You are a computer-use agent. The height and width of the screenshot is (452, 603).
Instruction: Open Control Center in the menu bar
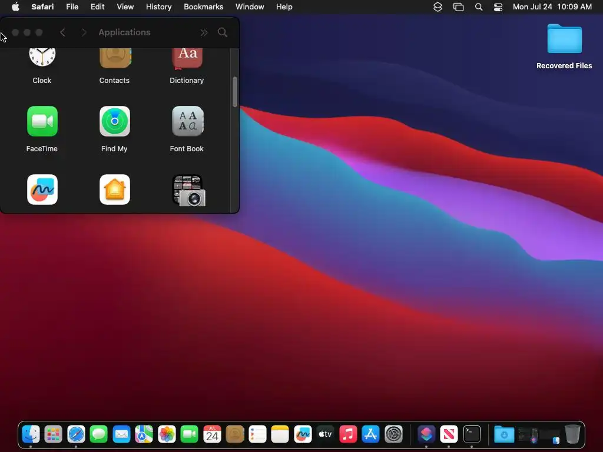click(x=498, y=7)
